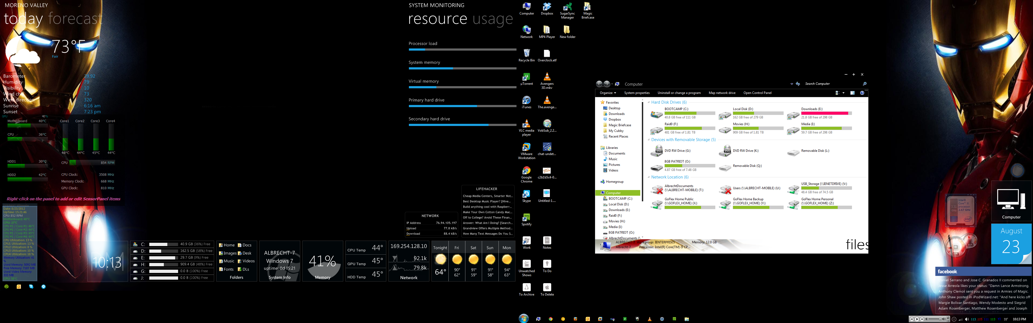Viewport: 1033px width, 323px height.
Task: Open Fonts link in Folders widget
Action: pos(226,269)
